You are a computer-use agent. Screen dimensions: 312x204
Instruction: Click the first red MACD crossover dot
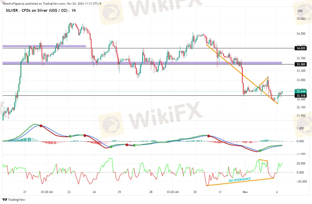click(x=41, y=126)
